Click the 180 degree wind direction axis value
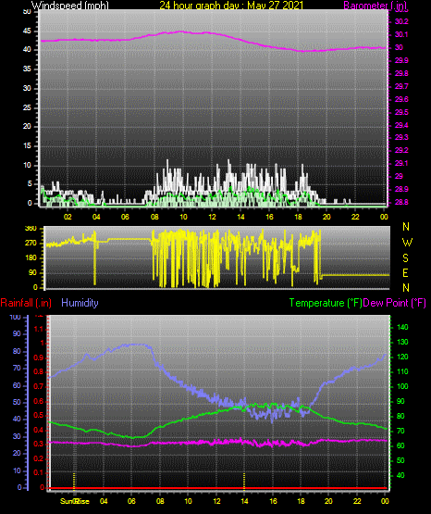431x514 pixels. 31,258
